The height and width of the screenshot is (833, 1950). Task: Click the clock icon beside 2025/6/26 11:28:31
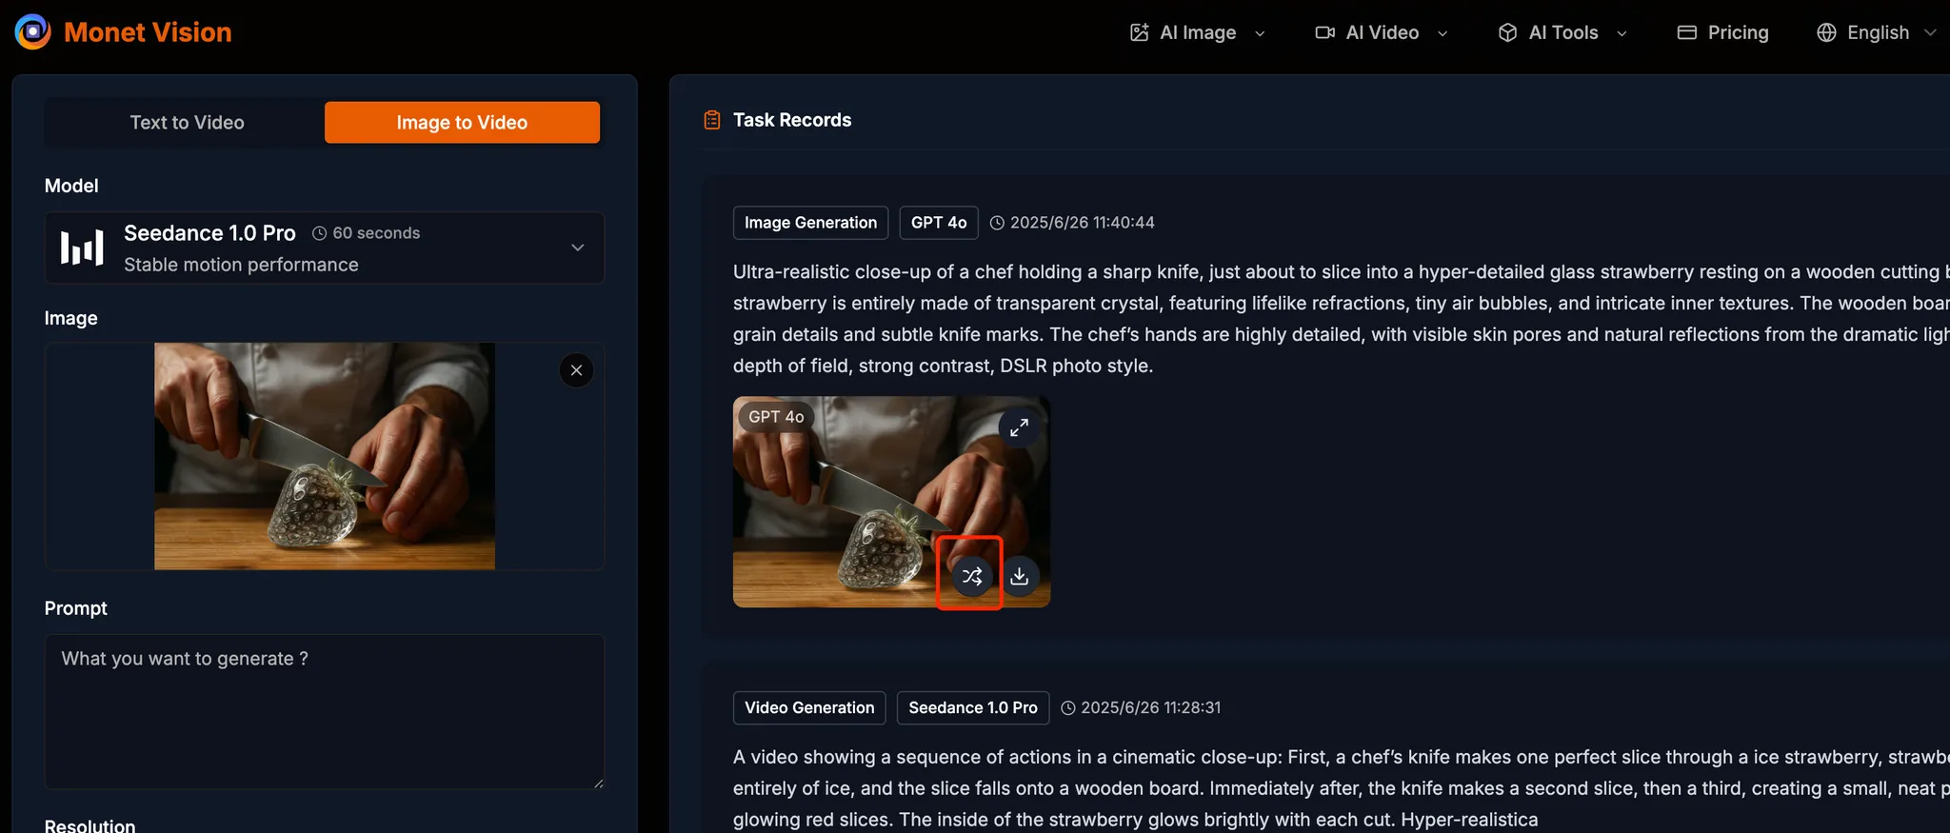[1068, 708]
